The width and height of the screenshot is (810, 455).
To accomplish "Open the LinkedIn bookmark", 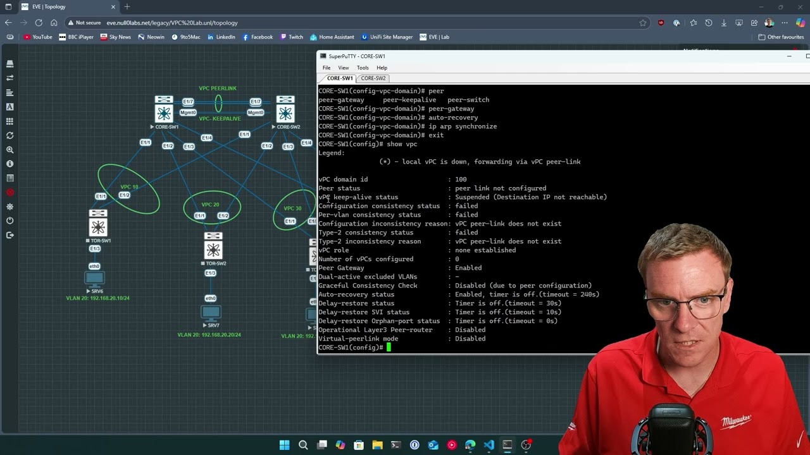I will tap(221, 37).
